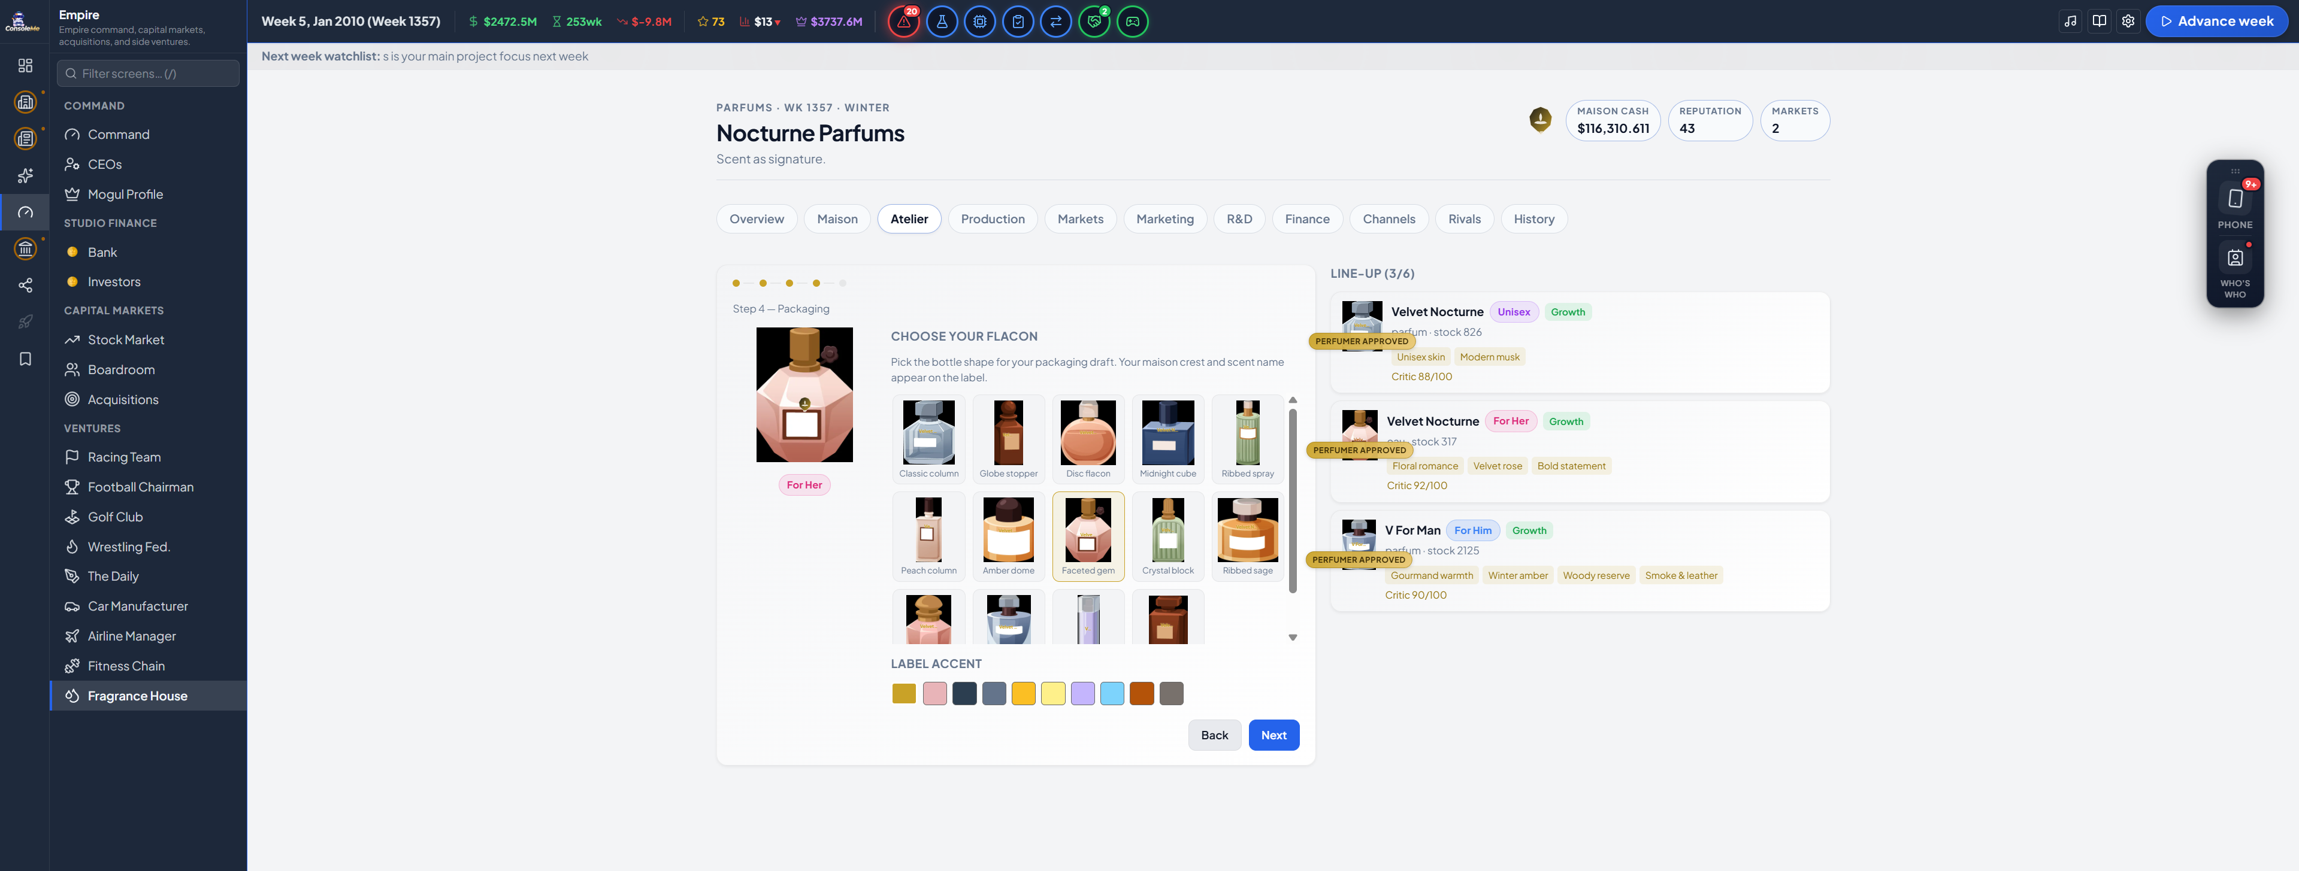Open the handshake deals icon

pos(1094,22)
